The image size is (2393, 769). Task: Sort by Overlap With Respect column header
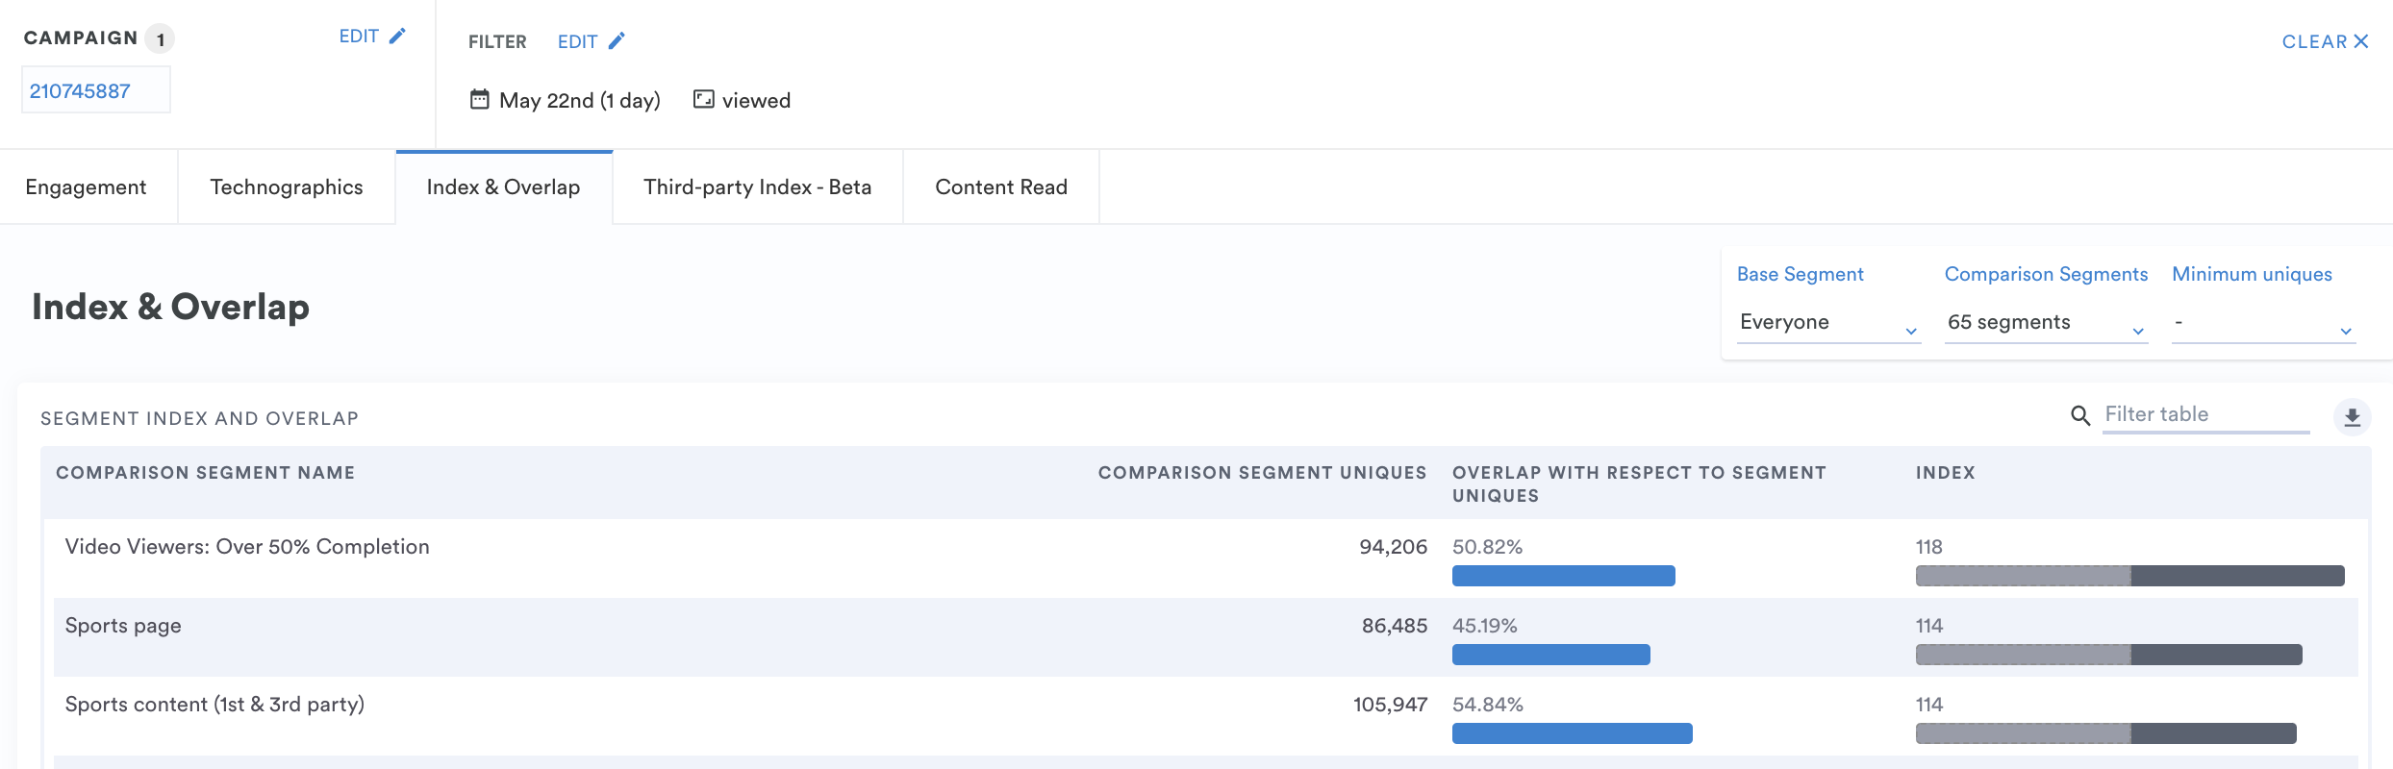[1639, 484]
